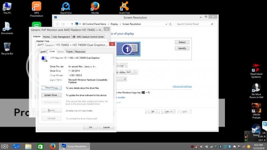Click the Update Driver button
This screenshot has height=150, width=267.
[x=51, y=95]
